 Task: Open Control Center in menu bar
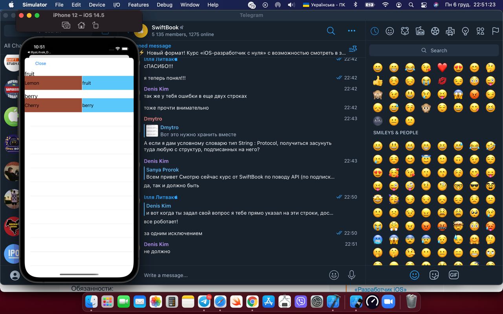tap(424, 5)
